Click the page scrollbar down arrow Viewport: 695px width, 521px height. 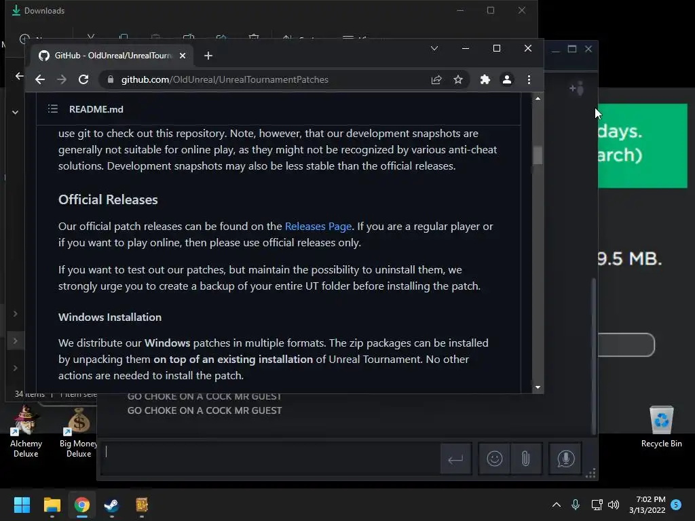(538, 387)
